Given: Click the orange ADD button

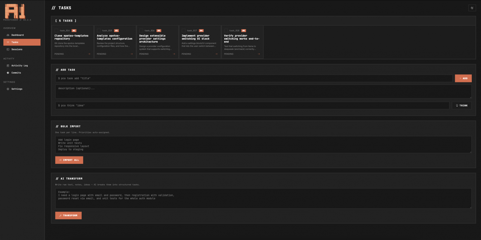Looking at the screenshot, I should tap(463, 78).
